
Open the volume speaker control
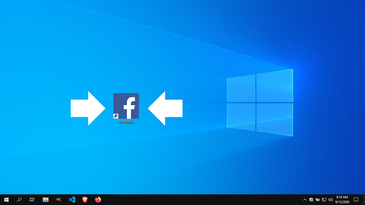[x=330, y=200]
